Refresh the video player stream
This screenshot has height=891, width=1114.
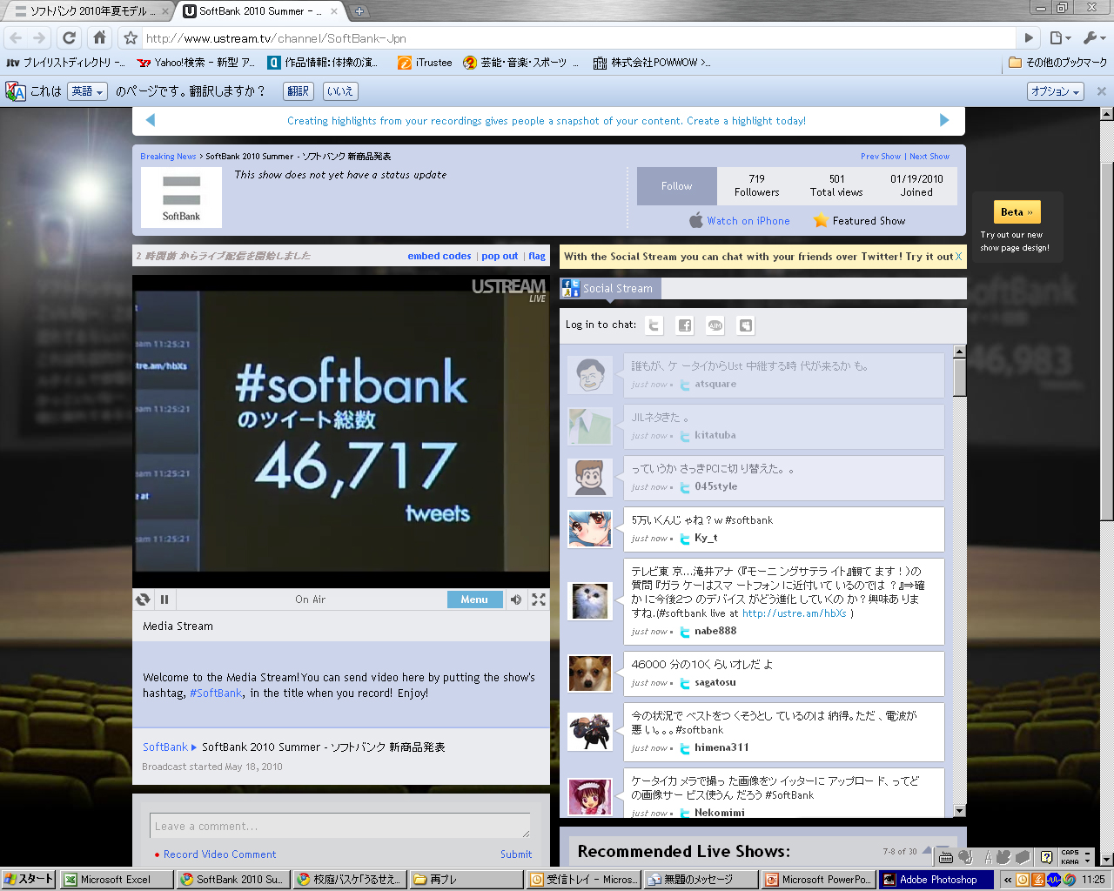coord(143,600)
